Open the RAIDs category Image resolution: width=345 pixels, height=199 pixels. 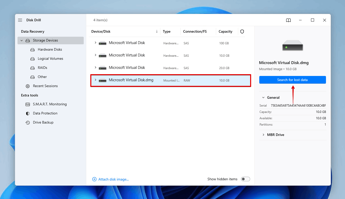[42, 68]
